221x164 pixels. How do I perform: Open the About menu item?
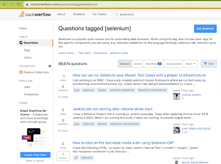[x=61, y=14]
